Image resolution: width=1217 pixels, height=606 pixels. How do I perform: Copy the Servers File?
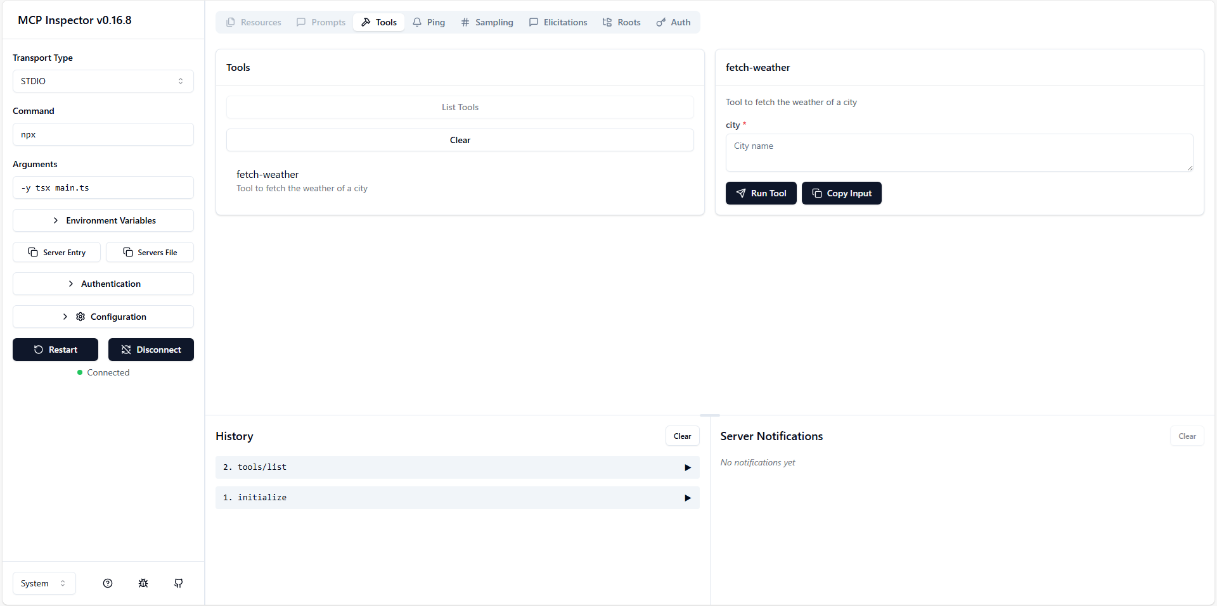click(x=150, y=252)
